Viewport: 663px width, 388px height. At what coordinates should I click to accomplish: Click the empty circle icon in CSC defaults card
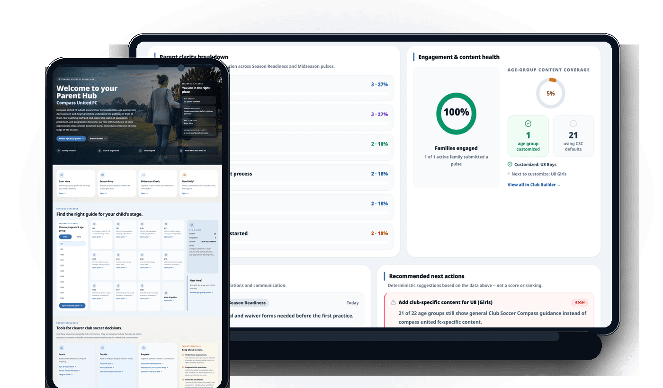pos(573,123)
